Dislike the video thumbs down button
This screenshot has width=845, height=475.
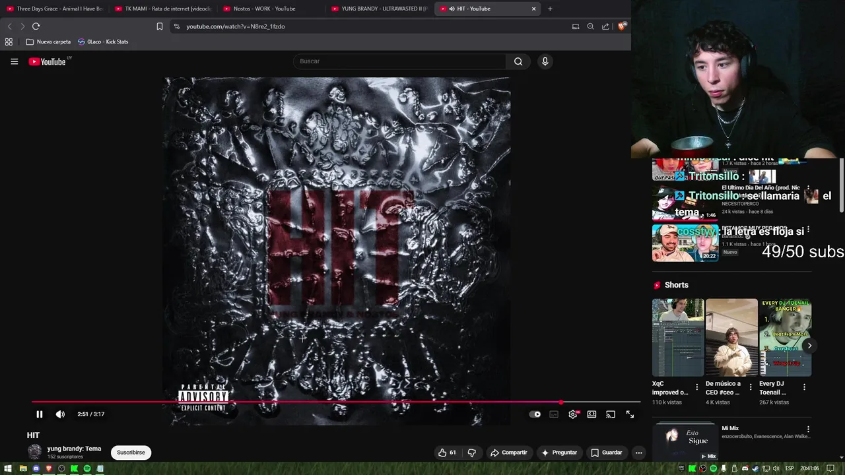[x=471, y=453]
